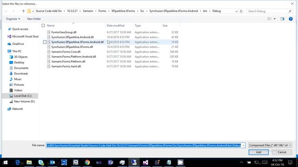The height and width of the screenshot is (167, 298).
Task: Click the Add button
Action: 258,152
